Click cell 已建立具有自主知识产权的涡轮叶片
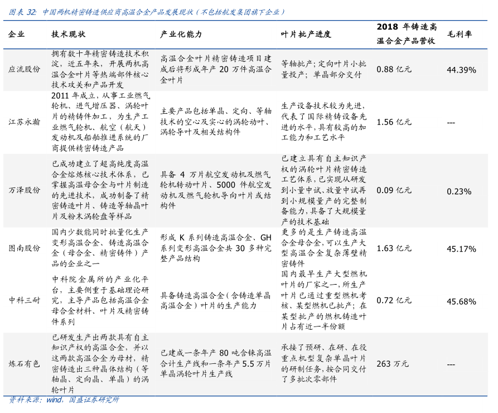The width and height of the screenshot is (498, 413). coord(323,190)
